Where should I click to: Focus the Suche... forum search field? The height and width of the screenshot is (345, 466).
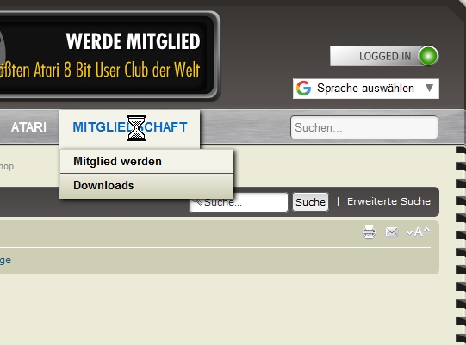[239, 202]
